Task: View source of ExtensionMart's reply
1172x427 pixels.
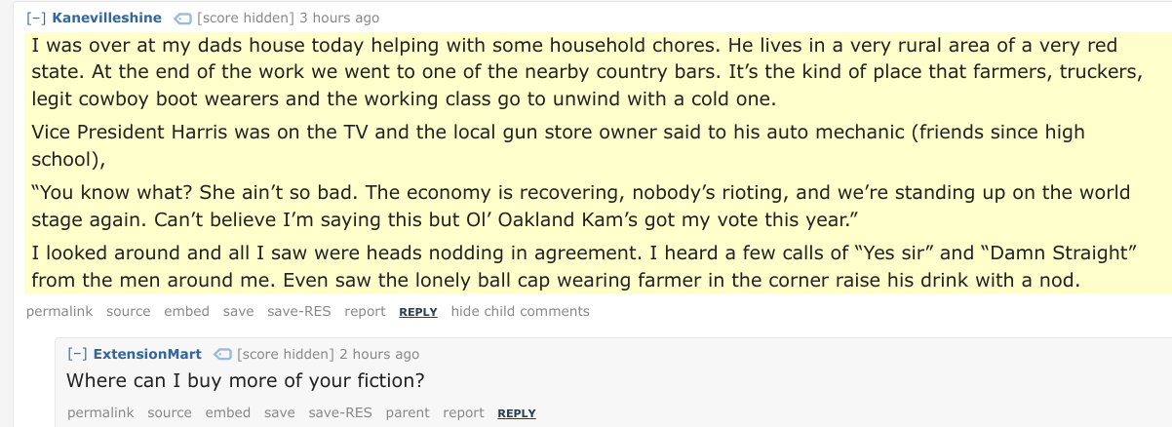Action: (x=170, y=413)
